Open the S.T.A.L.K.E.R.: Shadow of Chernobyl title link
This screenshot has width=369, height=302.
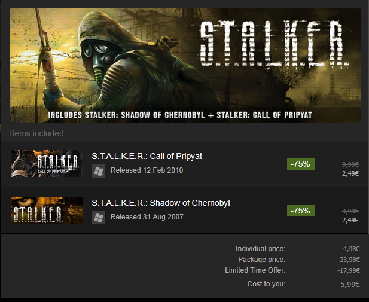(x=161, y=203)
